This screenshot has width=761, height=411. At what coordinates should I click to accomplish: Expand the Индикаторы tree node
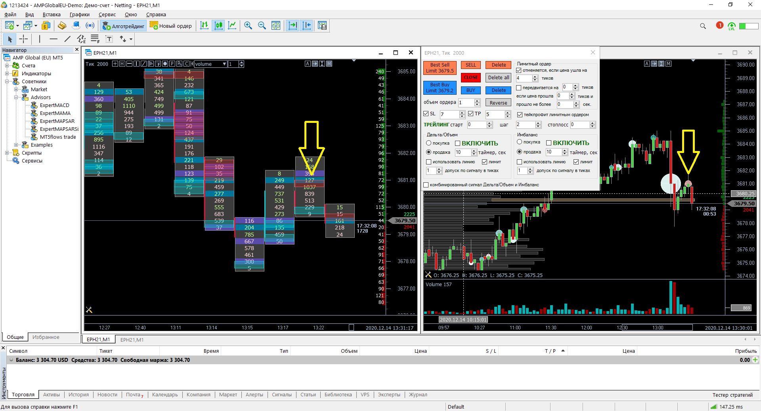pos(7,73)
